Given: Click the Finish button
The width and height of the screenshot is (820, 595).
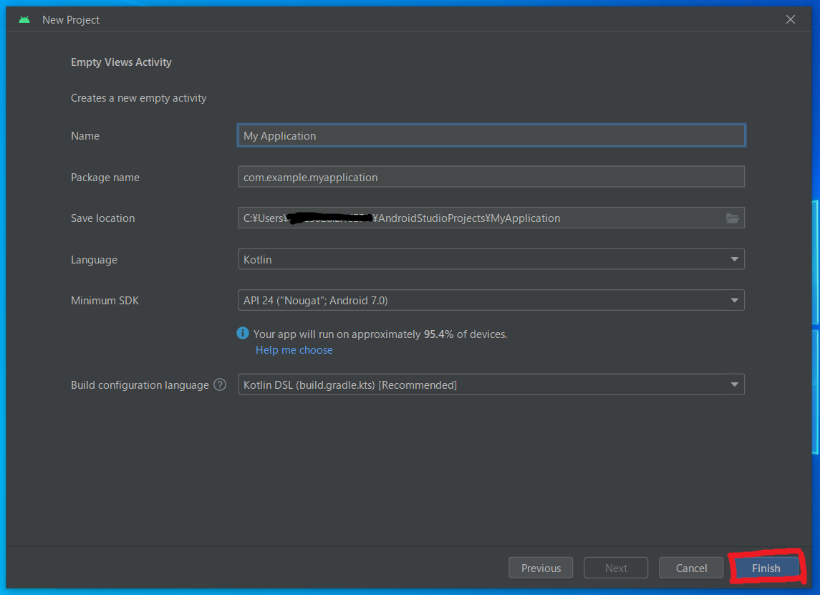Looking at the screenshot, I should [766, 568].
